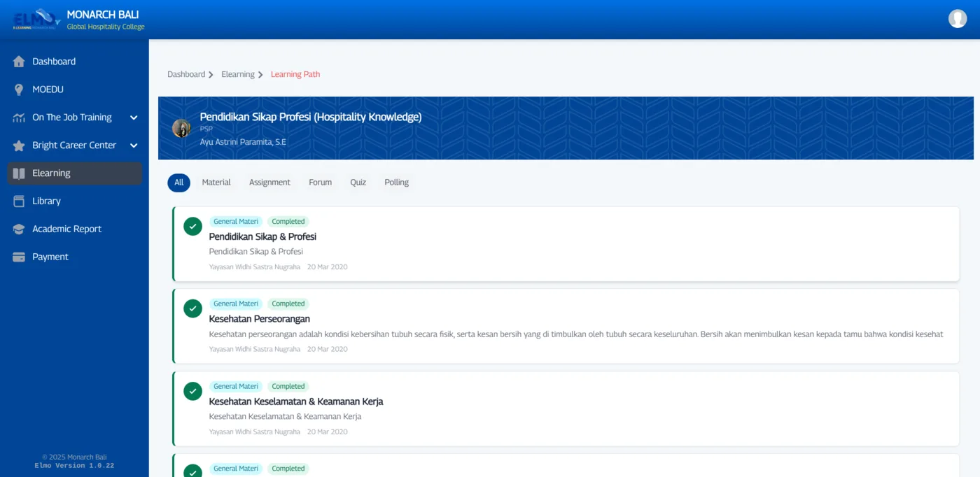
Task: Expand the Bright Career Center submenu chevron
Action: coord(134,145)
